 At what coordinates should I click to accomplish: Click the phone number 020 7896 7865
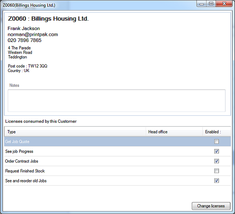[x=24, y=40]
